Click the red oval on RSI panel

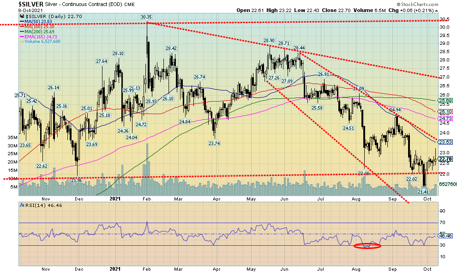coord(367,246)
